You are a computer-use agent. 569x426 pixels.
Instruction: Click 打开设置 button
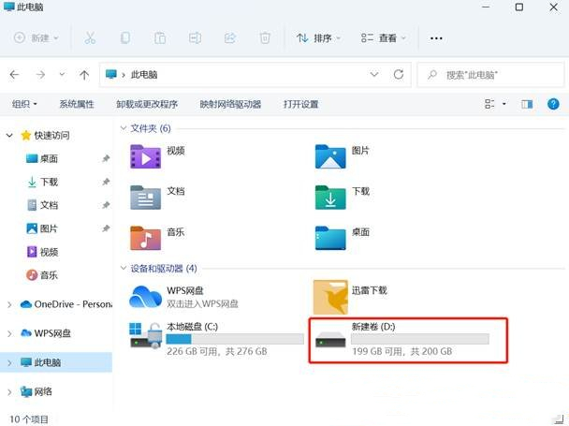coord(301,104)
